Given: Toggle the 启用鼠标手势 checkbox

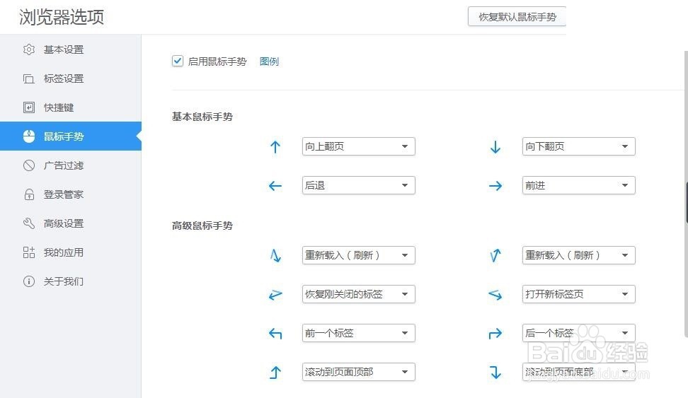Looking at the screenshot, I should 178,62.
